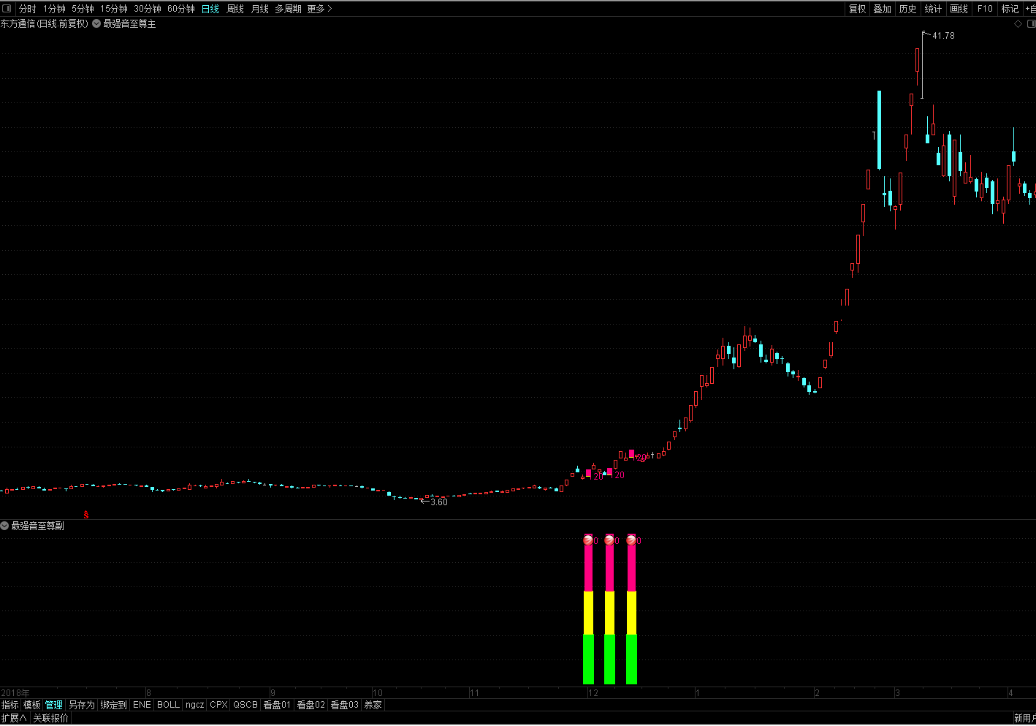Click the 管理 manage button

pos(54,705)
